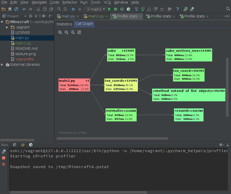Open the Help question mark icon
This screenshot has height=194, width=231.
tap(178, 9)
